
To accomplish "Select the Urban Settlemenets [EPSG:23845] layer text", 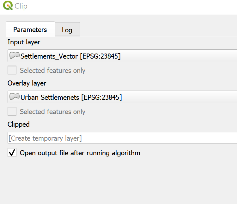I will (x=71, y=97).
